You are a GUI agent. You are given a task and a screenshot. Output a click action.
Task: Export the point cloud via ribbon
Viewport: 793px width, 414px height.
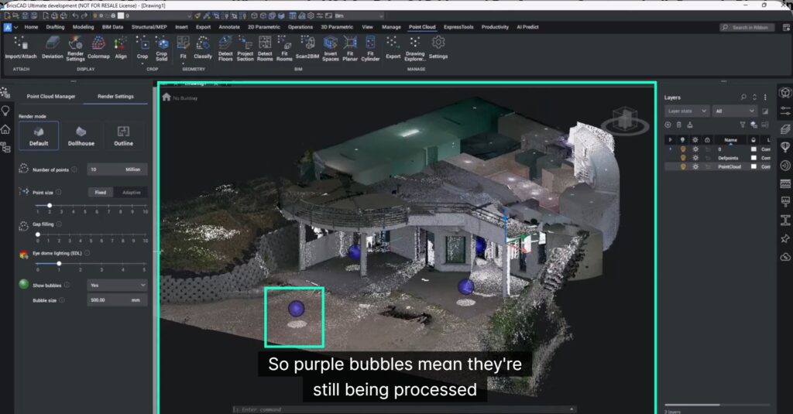coord(393,49)
